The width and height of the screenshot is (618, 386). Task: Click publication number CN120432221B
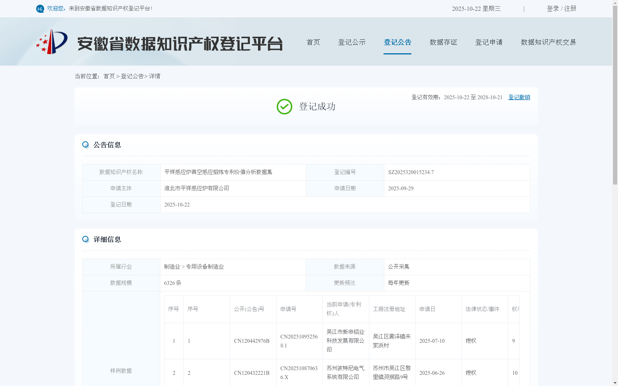[x=252, y=373]
